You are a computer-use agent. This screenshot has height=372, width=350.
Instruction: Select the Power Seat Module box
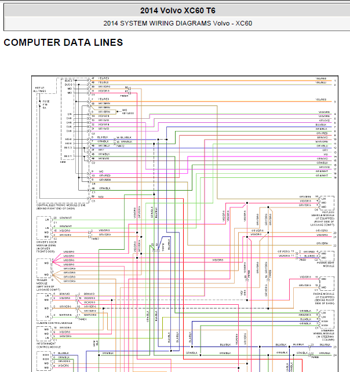point(327,256)
